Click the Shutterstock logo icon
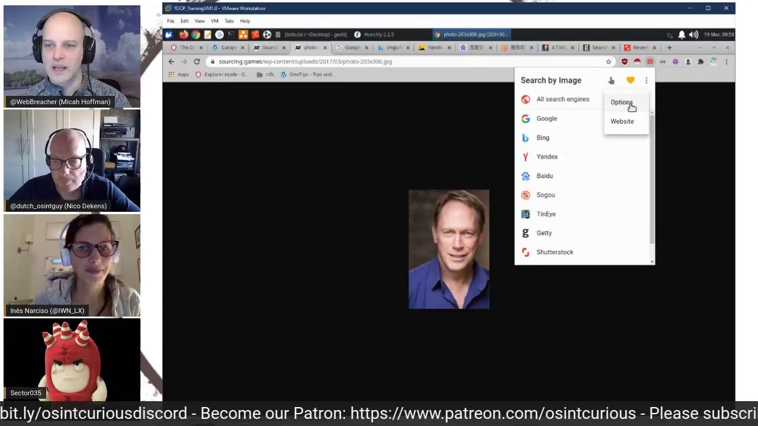This screenshot has height=426, width=758. coord(525,252)
